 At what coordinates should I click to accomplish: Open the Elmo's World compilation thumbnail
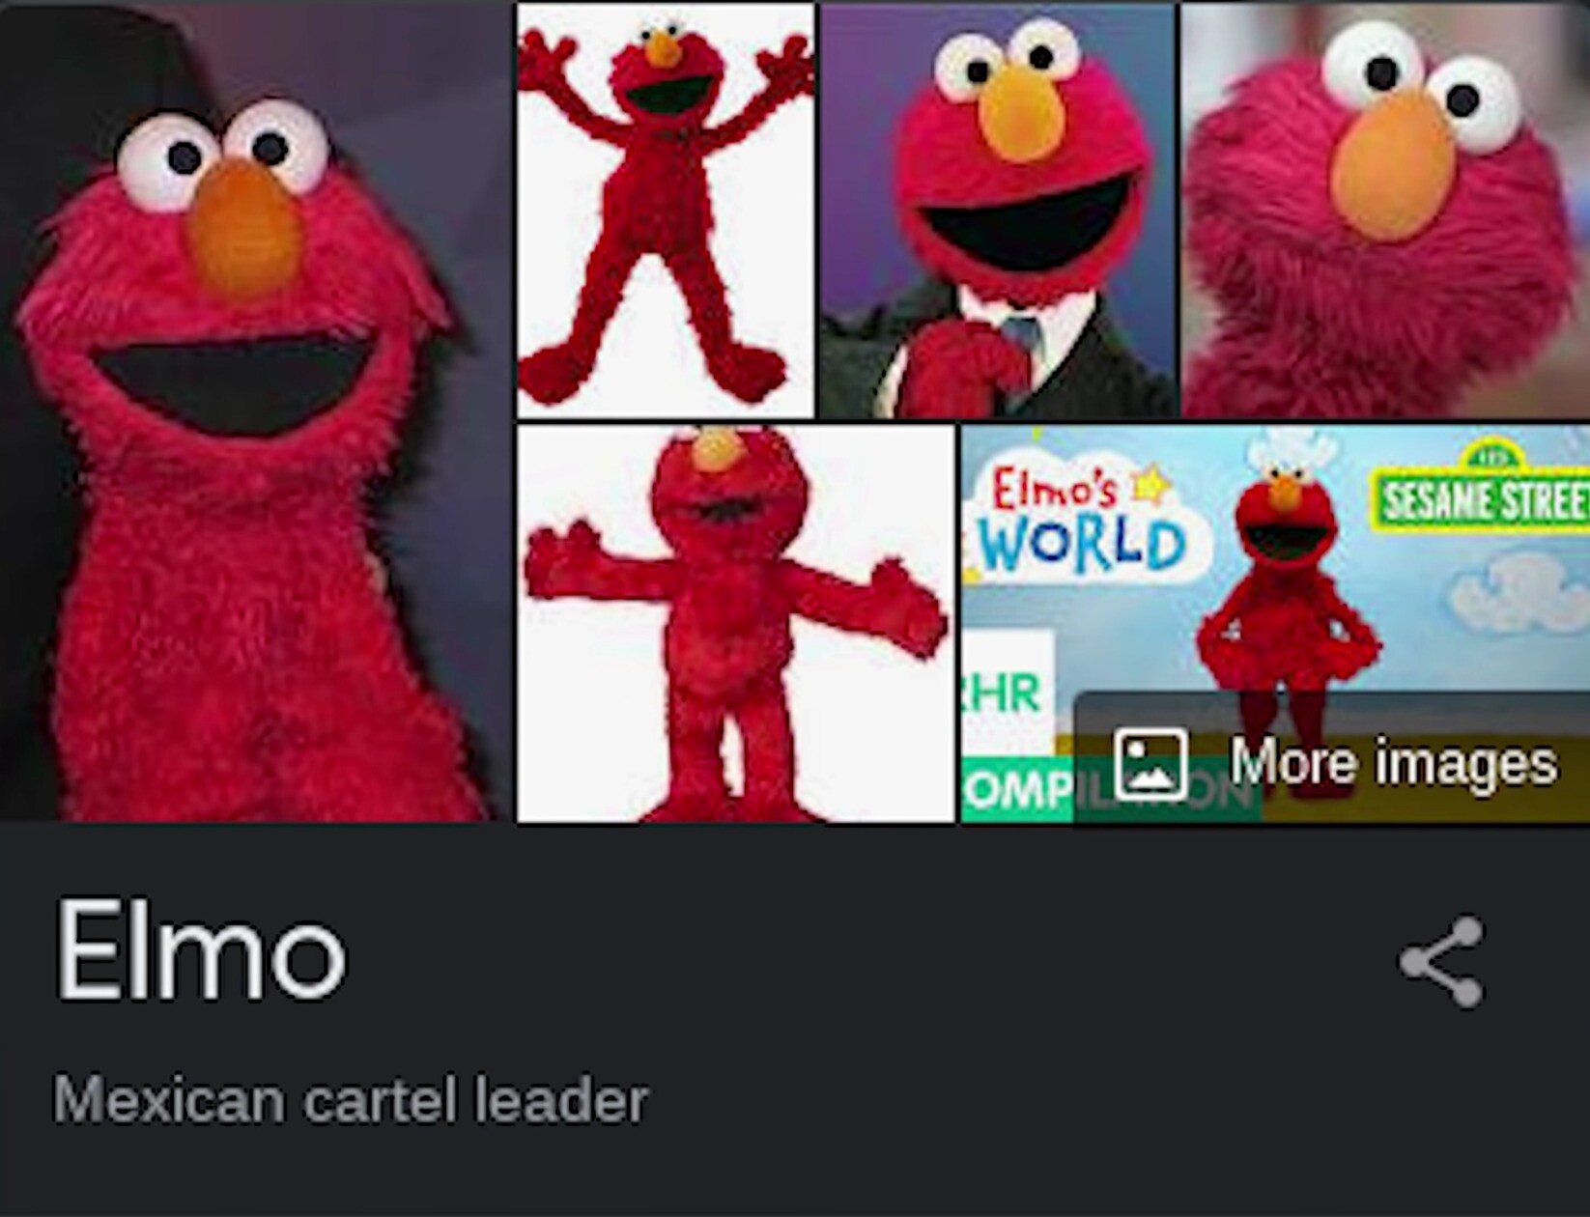click(x=1275, y=624)
